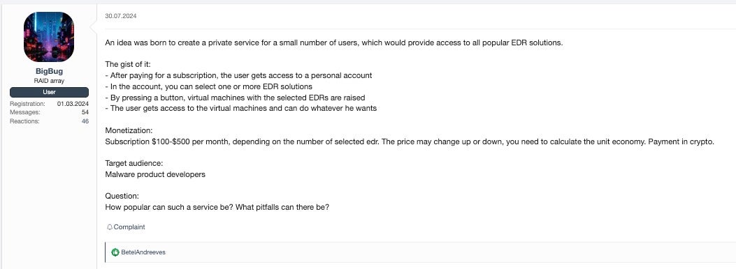This screenshot has height=269, width=736.
Task: Click the 'The gist of it:' line
Action: click(128, 65)
